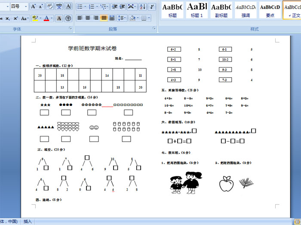
Task: Click heading 四、连线
Action: point(48,200)
